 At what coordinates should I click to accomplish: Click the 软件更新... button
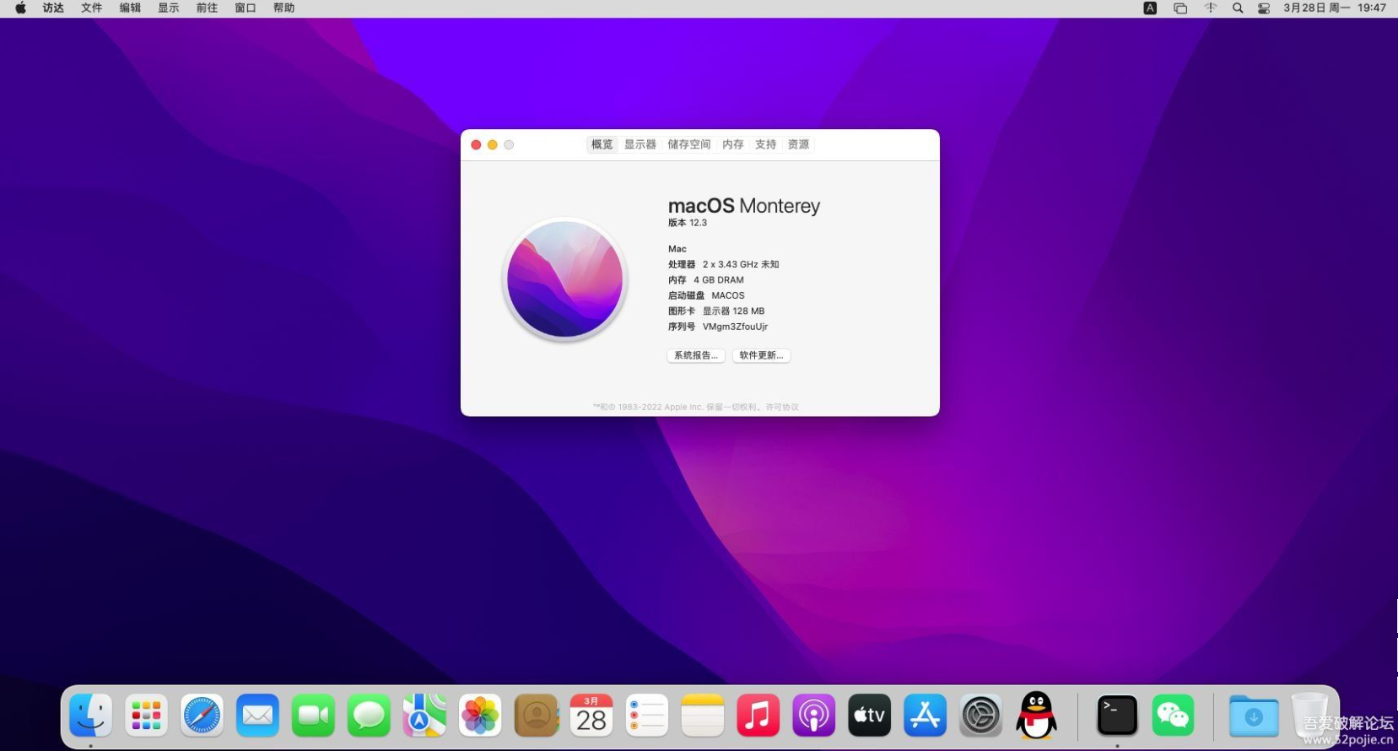click(x=761, y=355)
